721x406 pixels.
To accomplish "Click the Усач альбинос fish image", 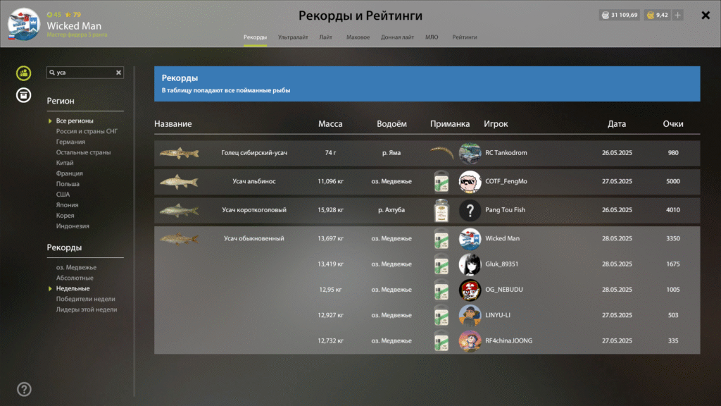I will point(179,181).
